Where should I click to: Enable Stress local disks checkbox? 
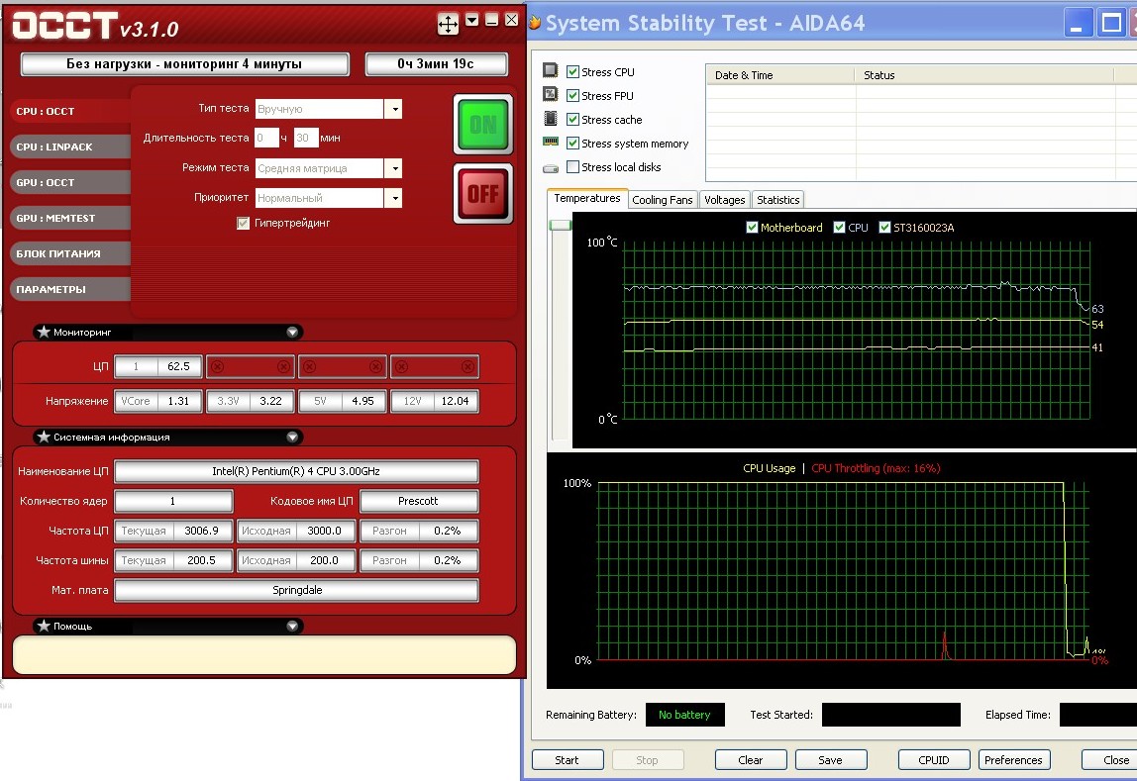[x=572, y=166]
